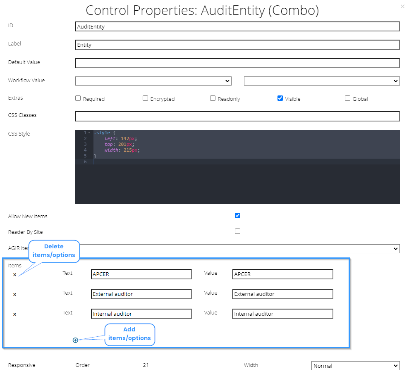Viewport: 409px width, 388px height.
Task: Edit the Internal auditor Text field
Action: tap(141, 314)
